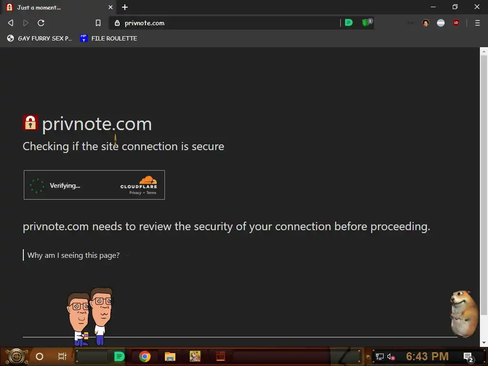
Task: Open network status tray icon
Action: [x=379, y=357]
